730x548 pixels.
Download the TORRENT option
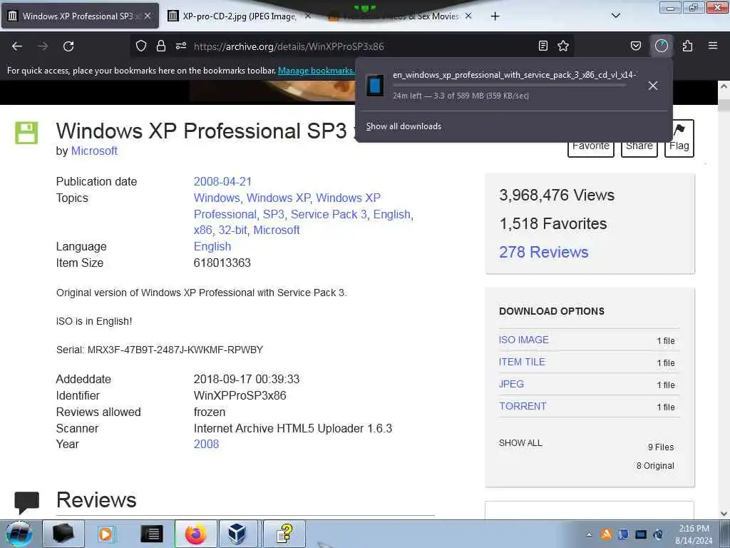[523, 406]
